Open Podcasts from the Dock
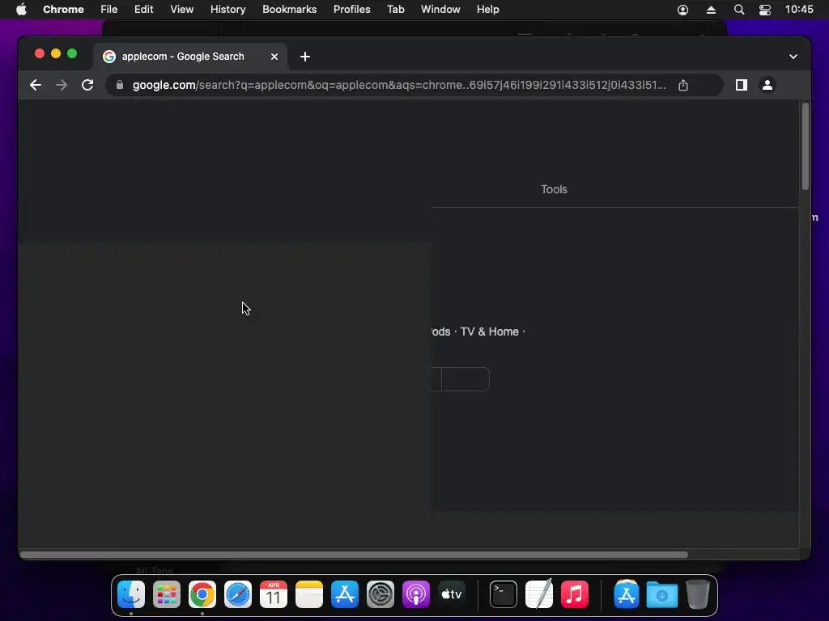This screenshot has height=621, width=829. point(415,594)
